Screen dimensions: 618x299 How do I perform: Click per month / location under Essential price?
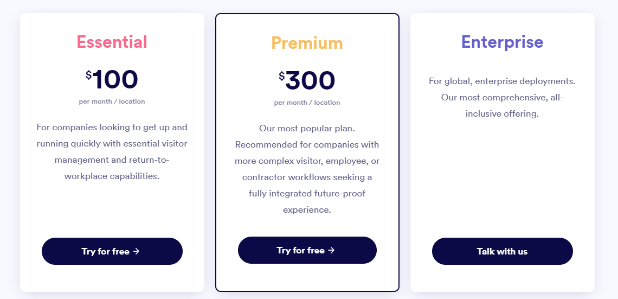tap(112, 101)
